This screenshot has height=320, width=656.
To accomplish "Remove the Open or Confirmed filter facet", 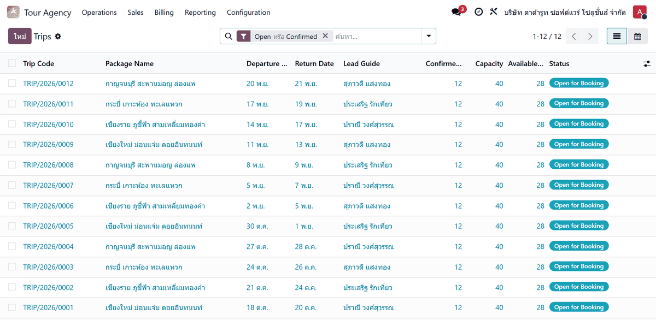I will click(x=325, y=36).
